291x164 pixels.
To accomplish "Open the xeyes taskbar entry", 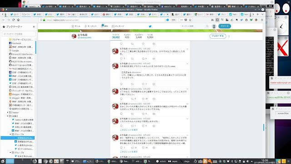I will (x=173, y=161).
